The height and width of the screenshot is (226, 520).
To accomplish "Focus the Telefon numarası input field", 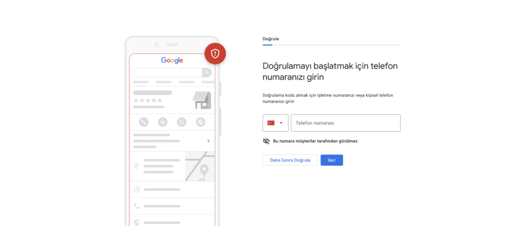I will pos(345,123).
